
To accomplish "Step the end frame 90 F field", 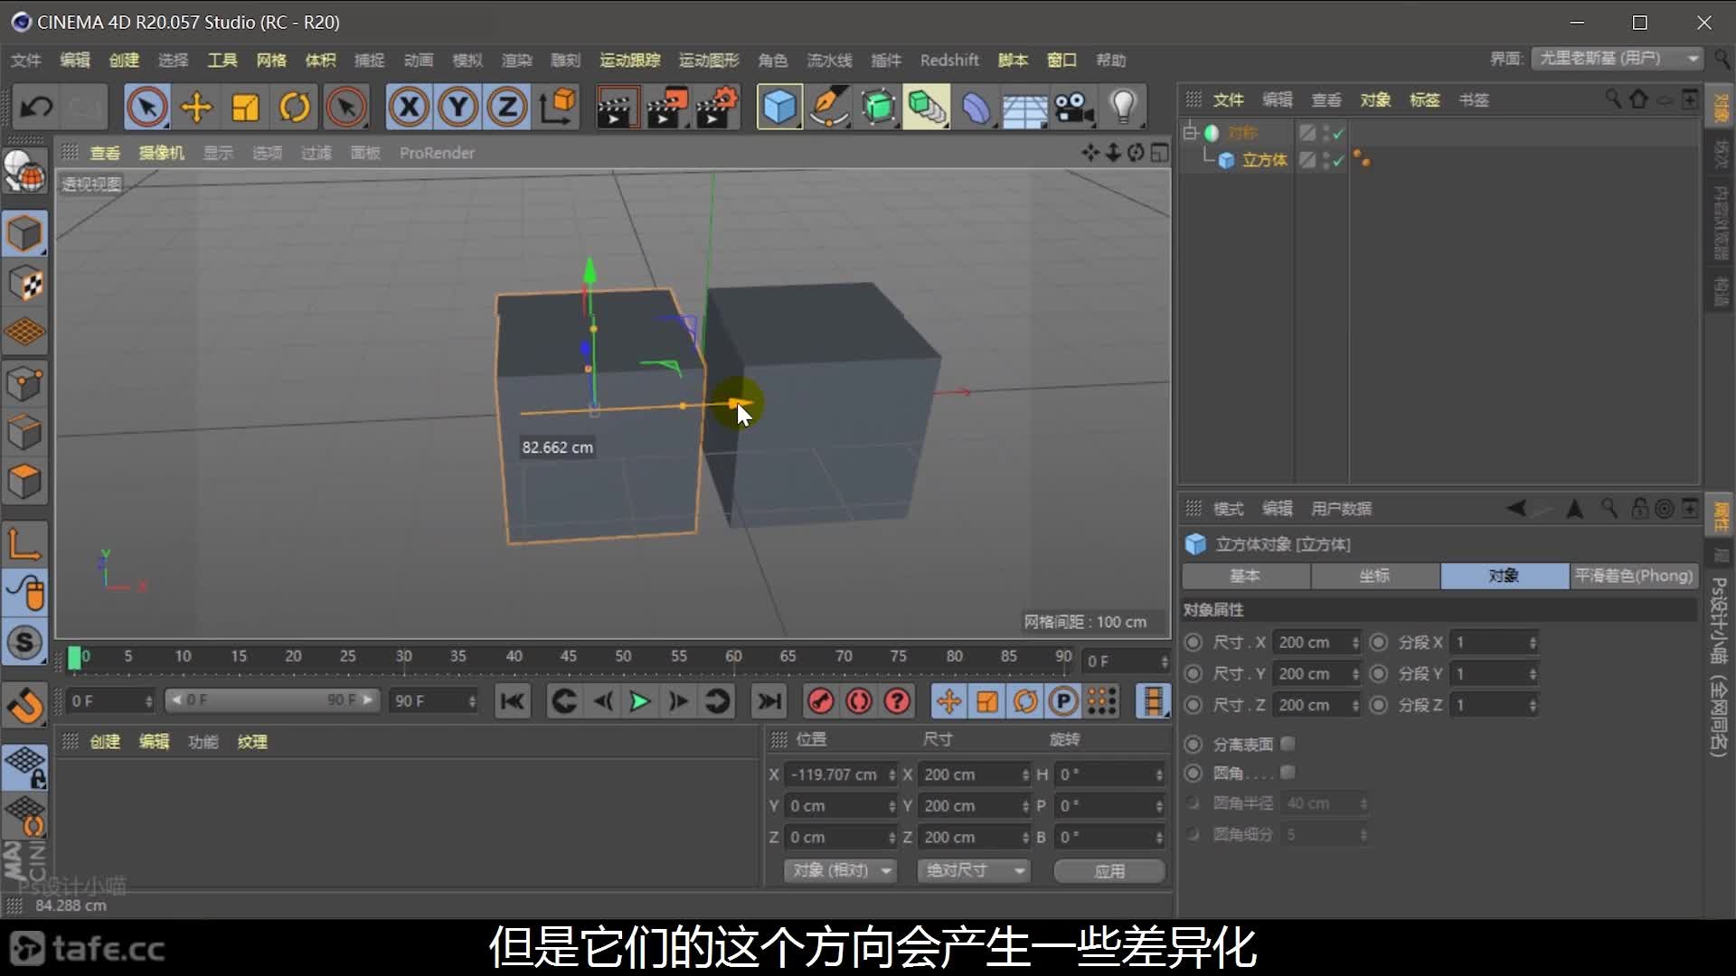I will (472, 701).
